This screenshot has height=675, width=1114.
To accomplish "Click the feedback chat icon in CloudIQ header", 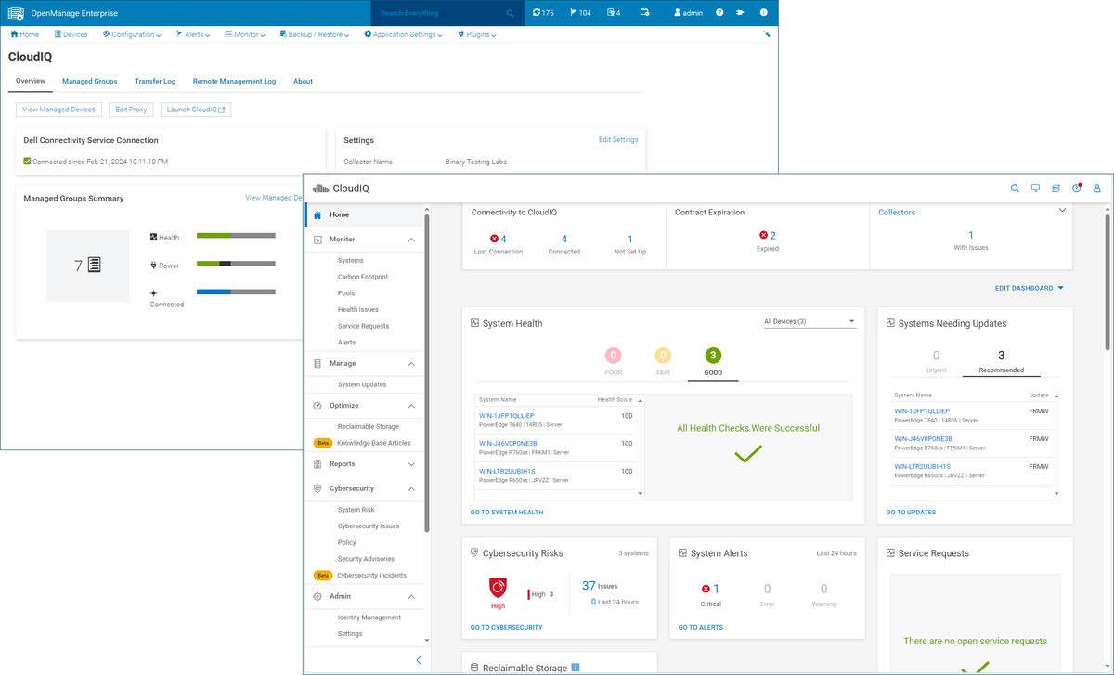I will [x=1035, y=188].
